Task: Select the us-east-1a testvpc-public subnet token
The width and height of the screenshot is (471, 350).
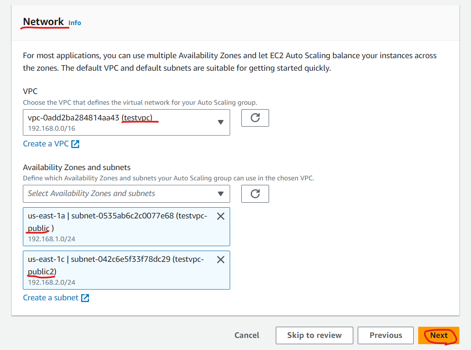Action: click(126, 226)
